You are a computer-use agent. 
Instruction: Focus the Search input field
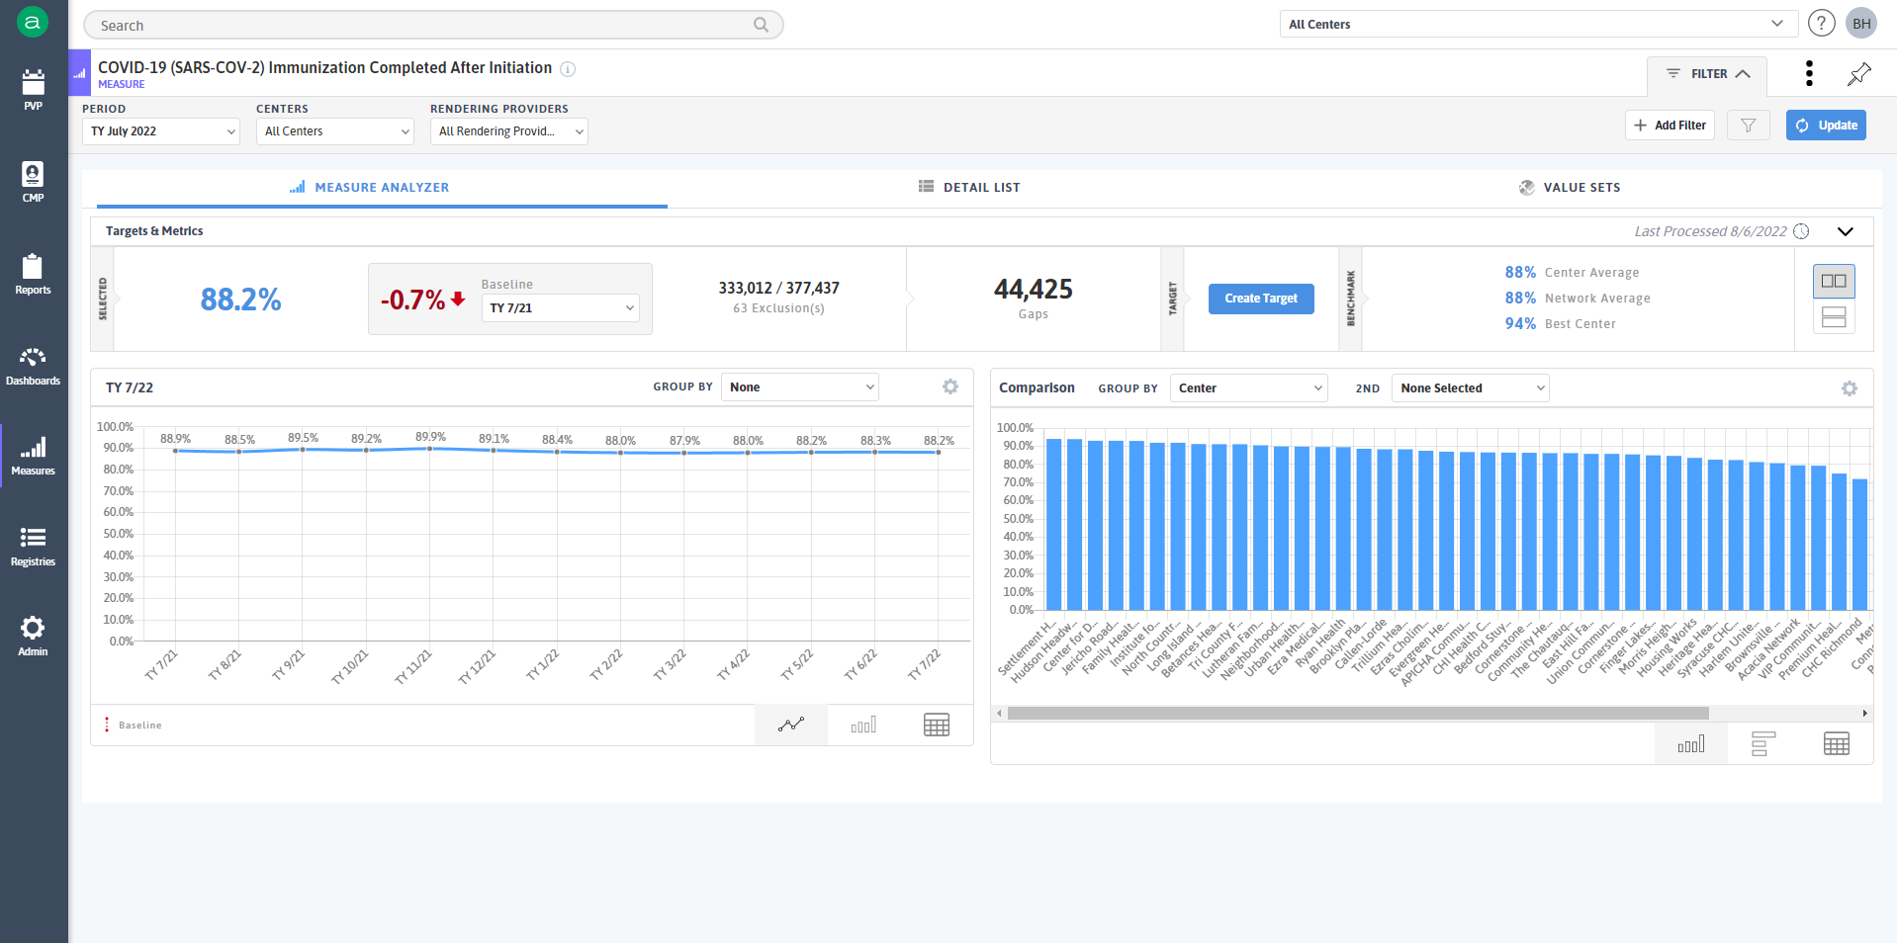[433, 25]
